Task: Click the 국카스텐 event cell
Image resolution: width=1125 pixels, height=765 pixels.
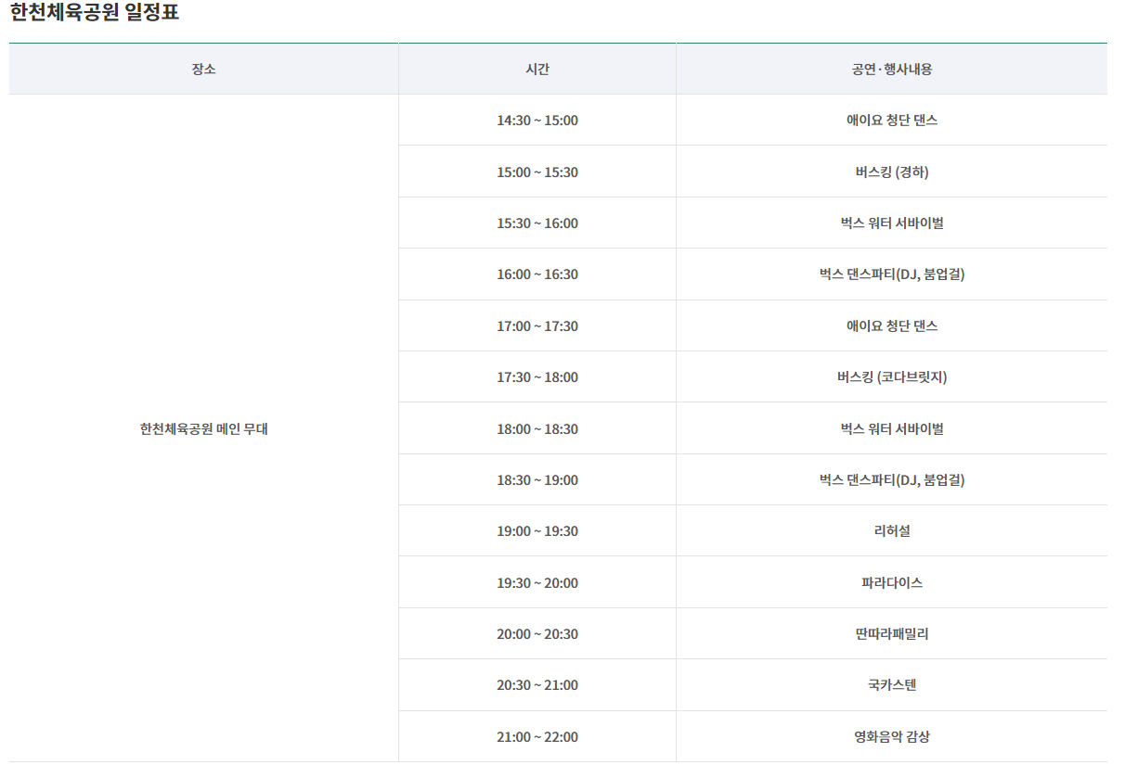Action: click(892, 684)
